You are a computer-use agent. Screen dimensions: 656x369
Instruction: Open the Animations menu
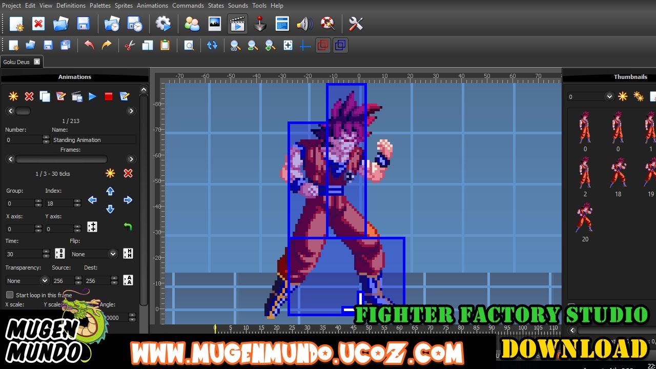click(x=152, y=5)
